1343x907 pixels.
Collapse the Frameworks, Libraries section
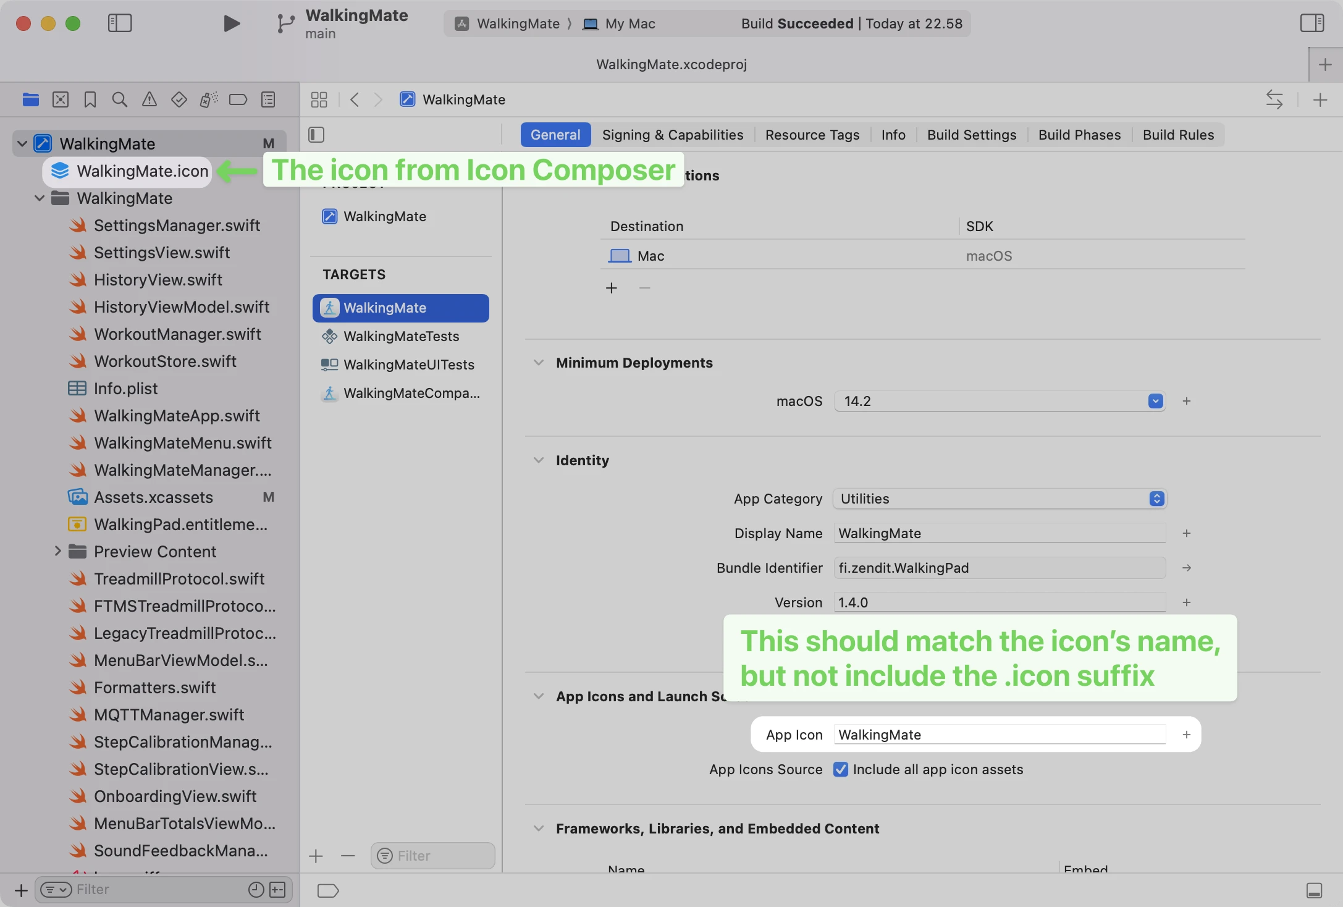coord(539,829)
